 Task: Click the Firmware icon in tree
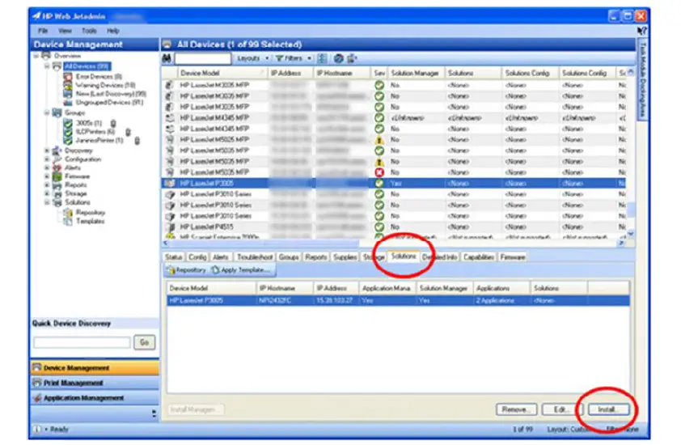tap(57, 176)
